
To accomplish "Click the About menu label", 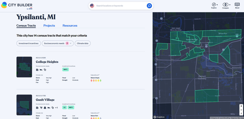I will (x=237, y=8).
